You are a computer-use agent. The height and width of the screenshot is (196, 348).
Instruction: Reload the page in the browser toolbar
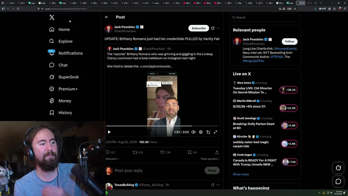coord(18,9)
